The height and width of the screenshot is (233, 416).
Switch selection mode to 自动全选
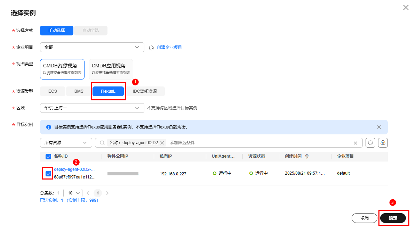coord(91,31)
